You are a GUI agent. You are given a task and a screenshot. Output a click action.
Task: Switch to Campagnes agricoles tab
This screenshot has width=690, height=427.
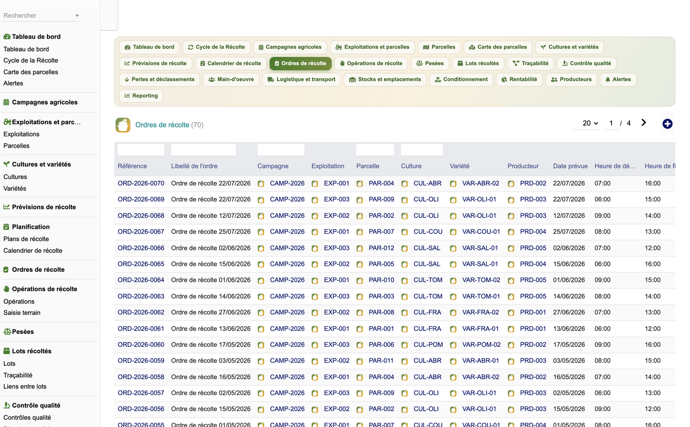tap(290, 47)
